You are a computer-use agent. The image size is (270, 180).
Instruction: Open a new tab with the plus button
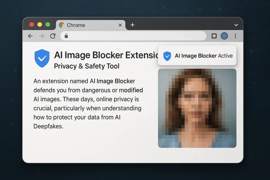pyautogui.click(x=132, y=25)
